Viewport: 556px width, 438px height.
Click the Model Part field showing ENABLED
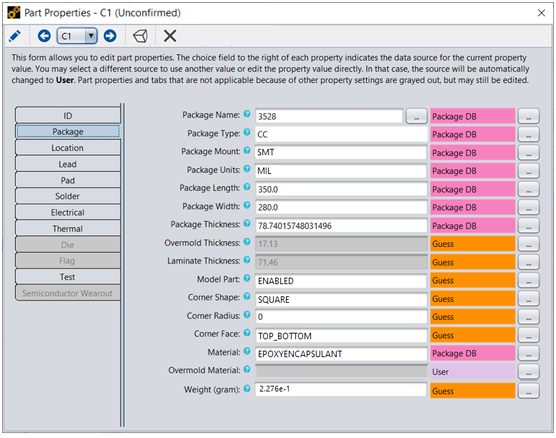[341, 281]
